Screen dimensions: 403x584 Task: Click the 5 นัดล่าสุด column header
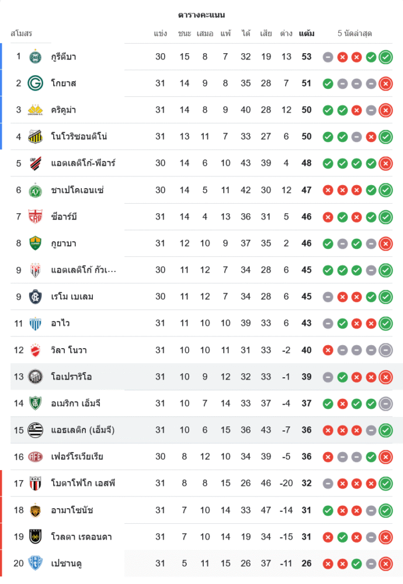[355, 33]
